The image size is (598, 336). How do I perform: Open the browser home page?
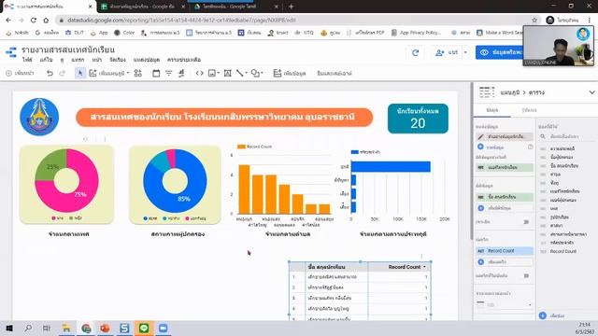point(46,21)
